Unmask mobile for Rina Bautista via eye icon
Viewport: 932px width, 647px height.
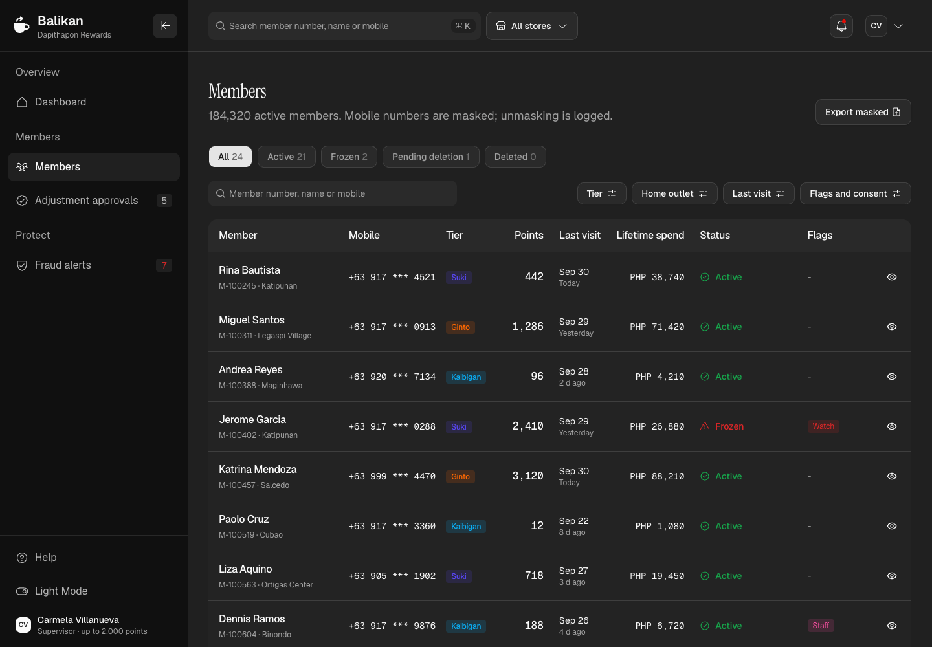(892, 277)
